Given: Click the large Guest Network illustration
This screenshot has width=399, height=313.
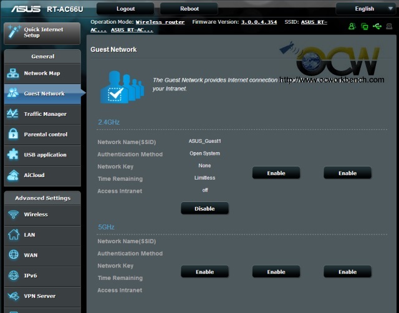Looking at the screenshot, I should tap(122, 87).
